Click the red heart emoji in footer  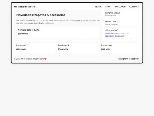coord(45,59)
